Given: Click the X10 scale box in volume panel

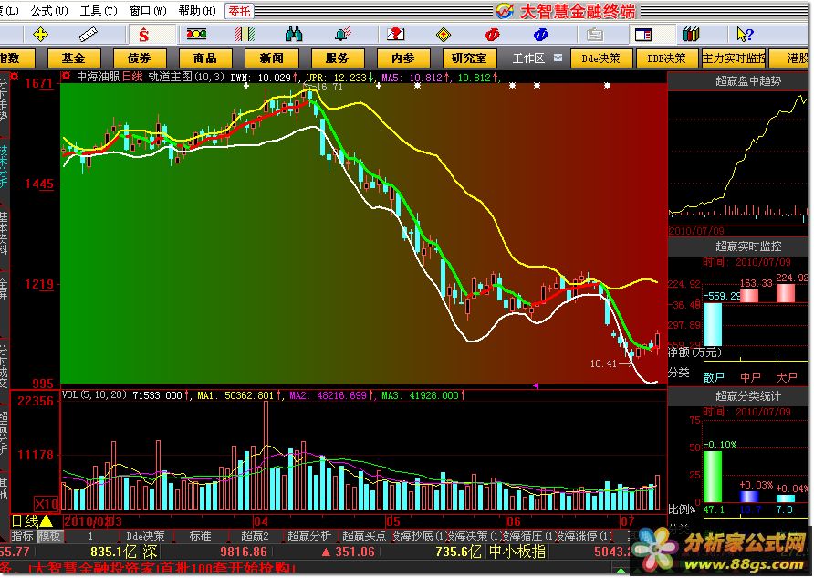Looking at the screenshot, I should [x=46, y=504].
